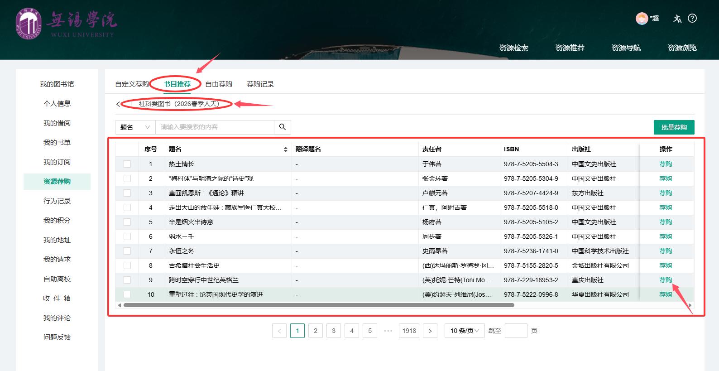
Task: Click the 批量荐购 button
Action: click(674, 127)
